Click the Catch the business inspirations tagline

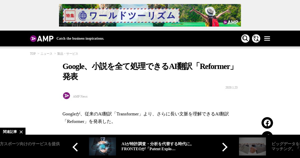point(80,38)
